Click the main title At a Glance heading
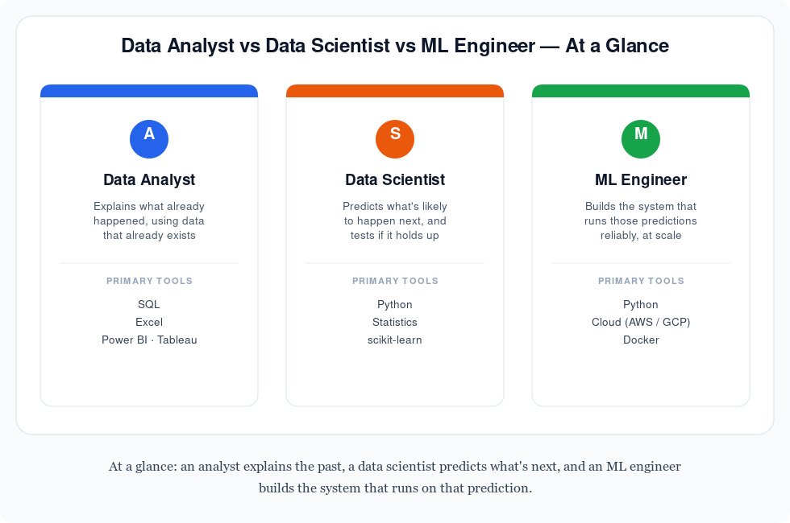This screenshot has height=523, width=790. pyautogui.click(x=395, y=46)
